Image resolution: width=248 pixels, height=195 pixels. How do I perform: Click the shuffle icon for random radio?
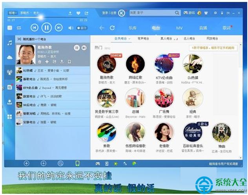pyautogui.click(x=20, y=40)
